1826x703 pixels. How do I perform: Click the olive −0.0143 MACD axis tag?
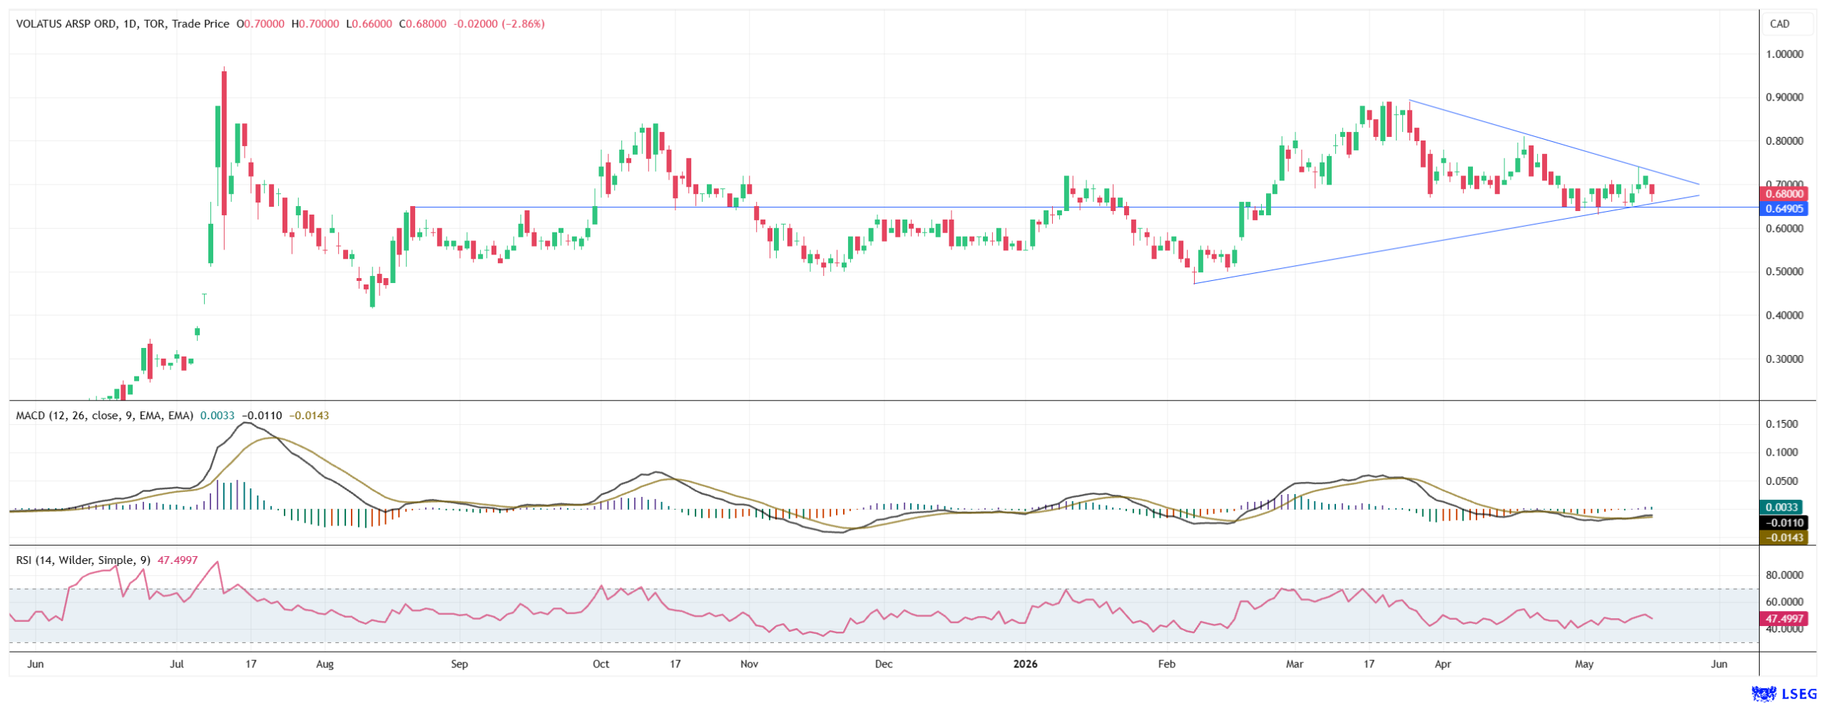point(1783,538)
